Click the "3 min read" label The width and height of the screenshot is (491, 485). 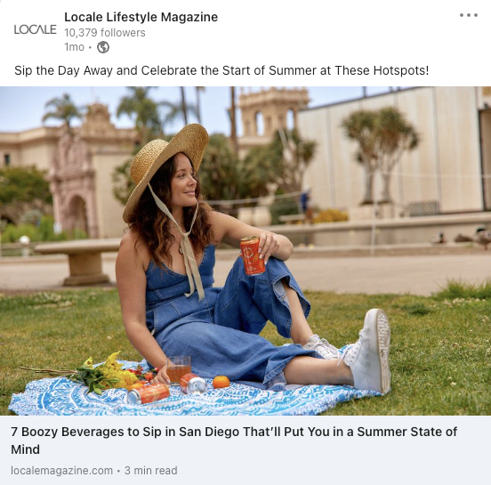(x=151, y=470)
